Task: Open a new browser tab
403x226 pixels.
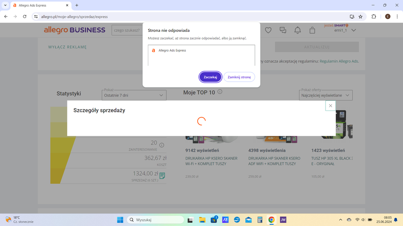Action: (x=77, y=5)
